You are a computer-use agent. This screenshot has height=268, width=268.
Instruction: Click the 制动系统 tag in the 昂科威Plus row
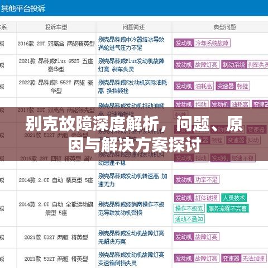pyautogui.click(x=234, y=65)
